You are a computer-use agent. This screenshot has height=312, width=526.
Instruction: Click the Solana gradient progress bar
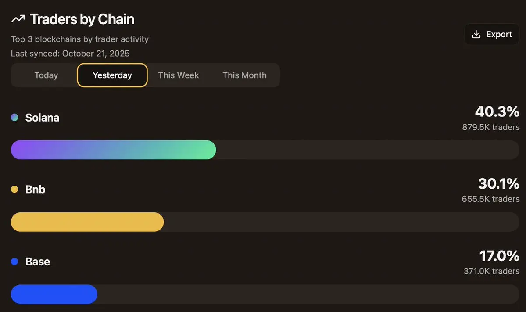[x=113, y=150]
